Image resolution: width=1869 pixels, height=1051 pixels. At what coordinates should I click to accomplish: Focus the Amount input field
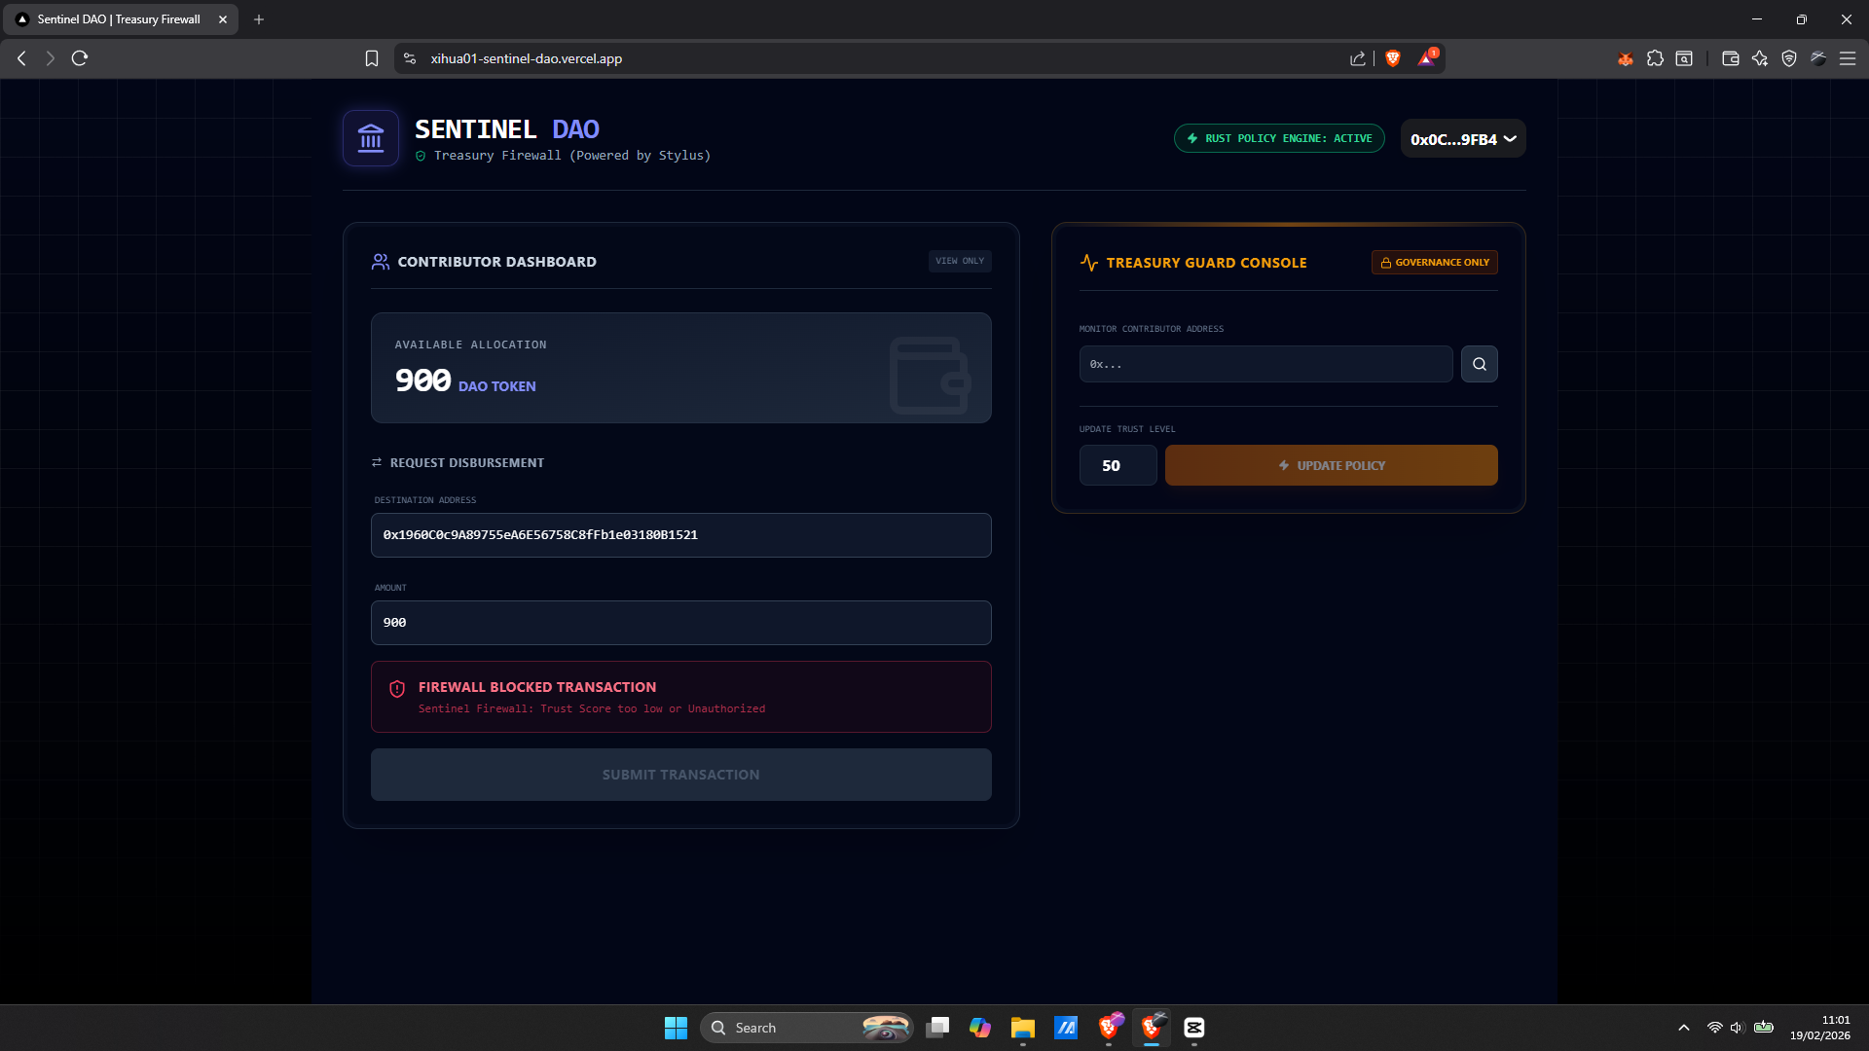coord(680,623)
